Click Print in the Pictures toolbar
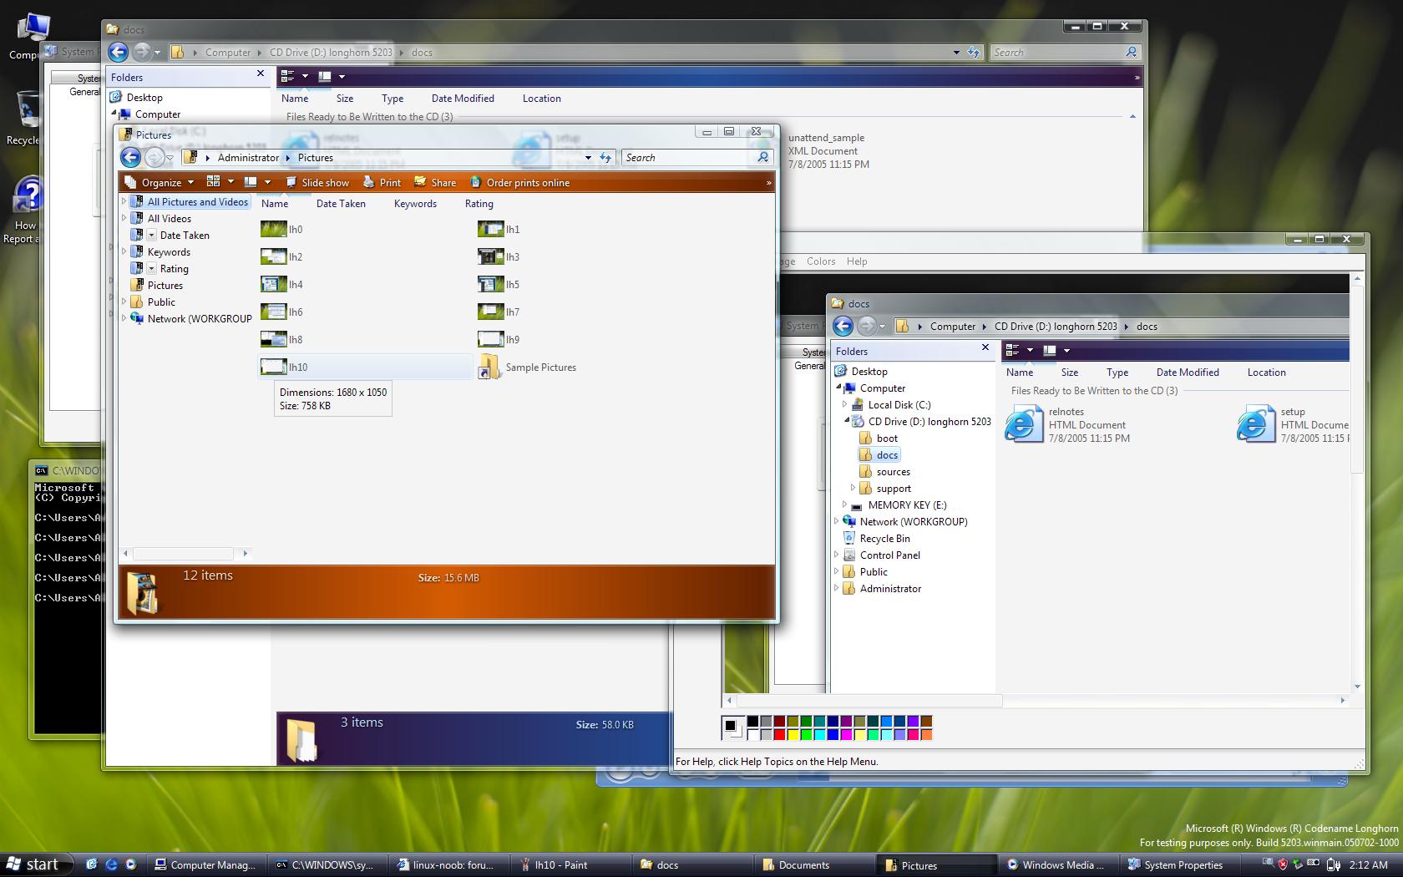The image size is (1403, 877). tap(382, 182)
